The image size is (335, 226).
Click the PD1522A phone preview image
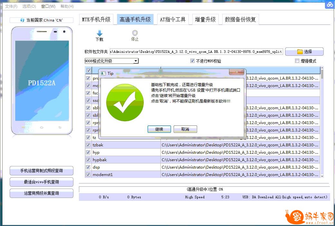coord(42,81)
